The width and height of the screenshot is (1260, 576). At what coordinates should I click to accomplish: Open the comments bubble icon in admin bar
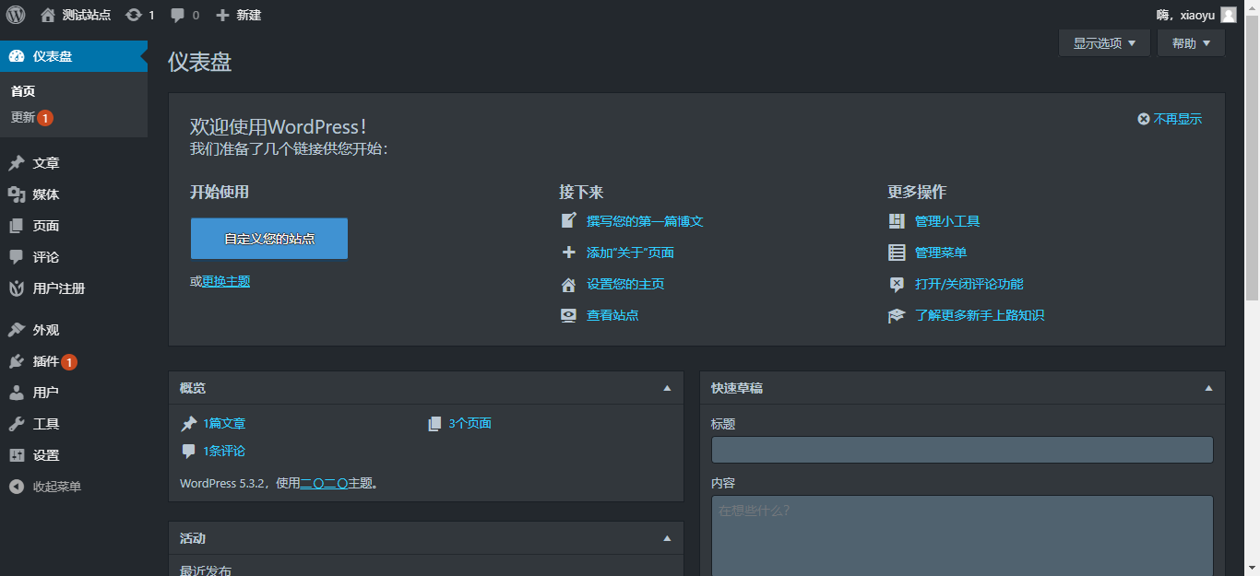pos(178,16)
